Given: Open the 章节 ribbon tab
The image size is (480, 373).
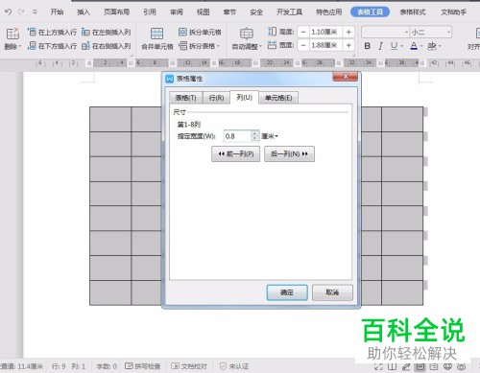Looking at the screenshot, I should click(229, 12).
